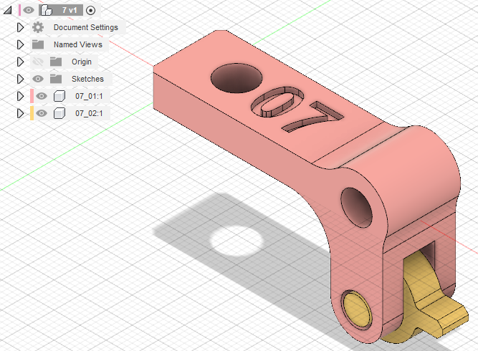Select the Named Views label
This screenshot has height=351, width=478.
coord(78,44)
